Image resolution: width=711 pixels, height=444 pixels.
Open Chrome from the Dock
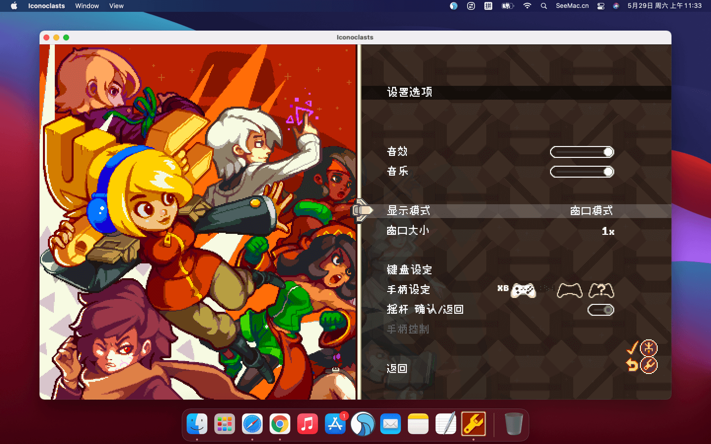tap(280, 424)
